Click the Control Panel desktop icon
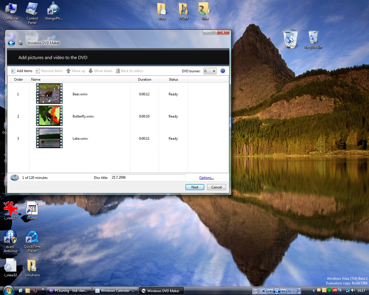Screen dimensions: 369x295 click(x=32, y=13)
